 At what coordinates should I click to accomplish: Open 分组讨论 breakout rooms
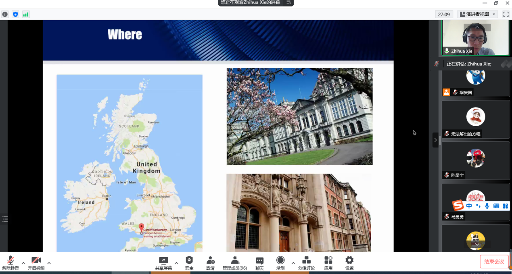[x=306, y=263]
